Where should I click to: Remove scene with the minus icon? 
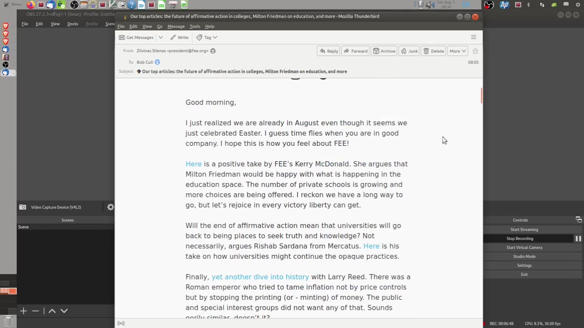(36, 311)
